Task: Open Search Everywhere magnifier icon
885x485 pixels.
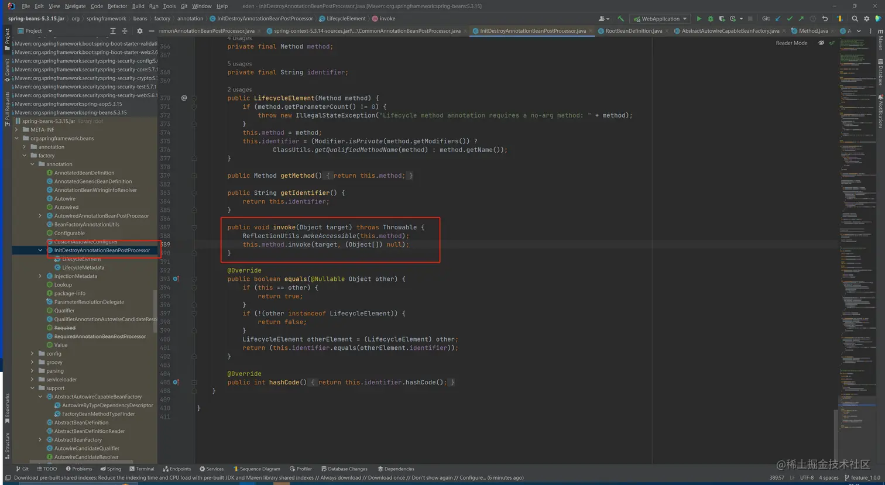Action: point(855,19)
